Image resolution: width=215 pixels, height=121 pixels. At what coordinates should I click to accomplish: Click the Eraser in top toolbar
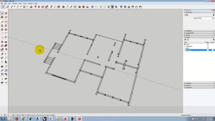pos(7,7)
